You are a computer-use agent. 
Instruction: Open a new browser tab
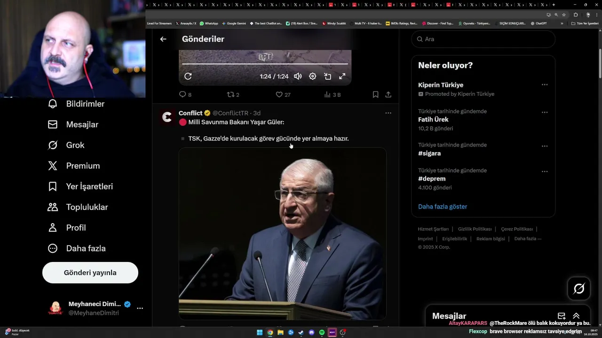[554, 5]
